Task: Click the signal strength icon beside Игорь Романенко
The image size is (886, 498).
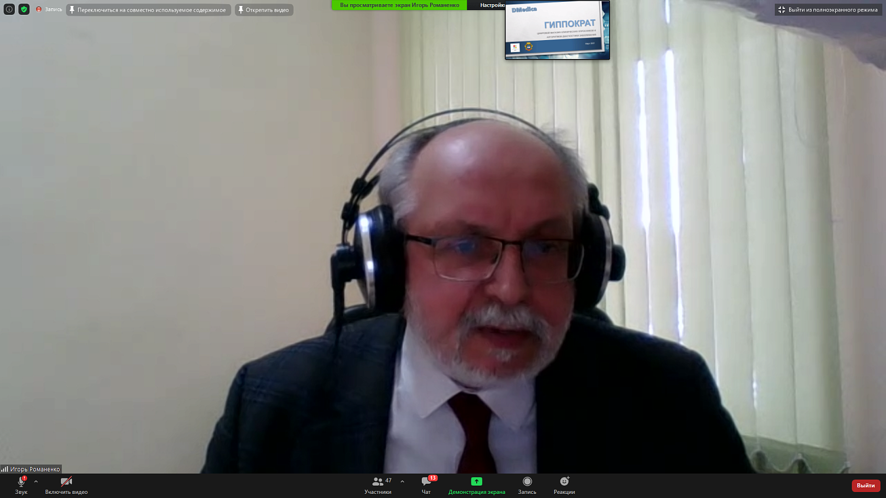Action: [5, 469]
